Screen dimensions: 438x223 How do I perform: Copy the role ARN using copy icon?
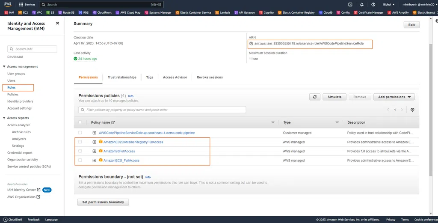pyautogui.click(x=252, y=44)
